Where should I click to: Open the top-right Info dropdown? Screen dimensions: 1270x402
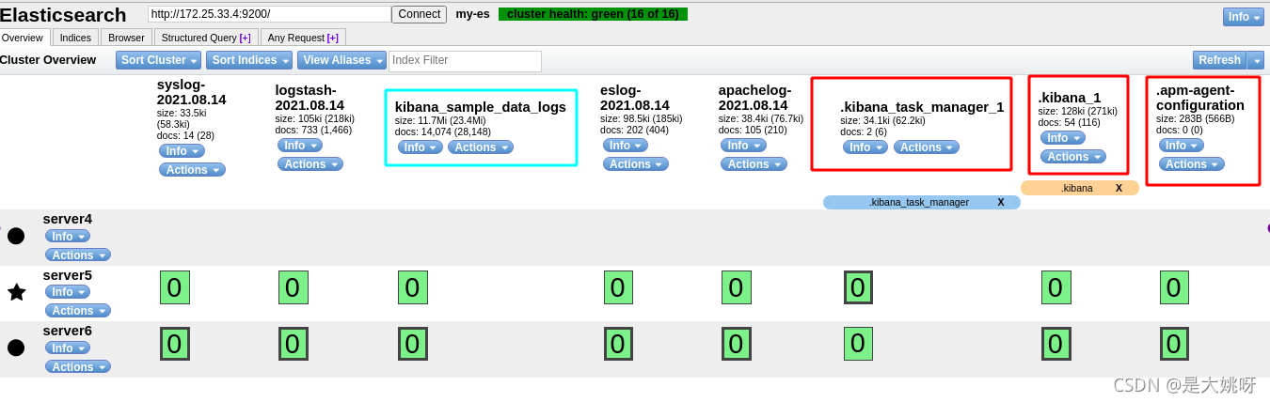coord(1243,17)
